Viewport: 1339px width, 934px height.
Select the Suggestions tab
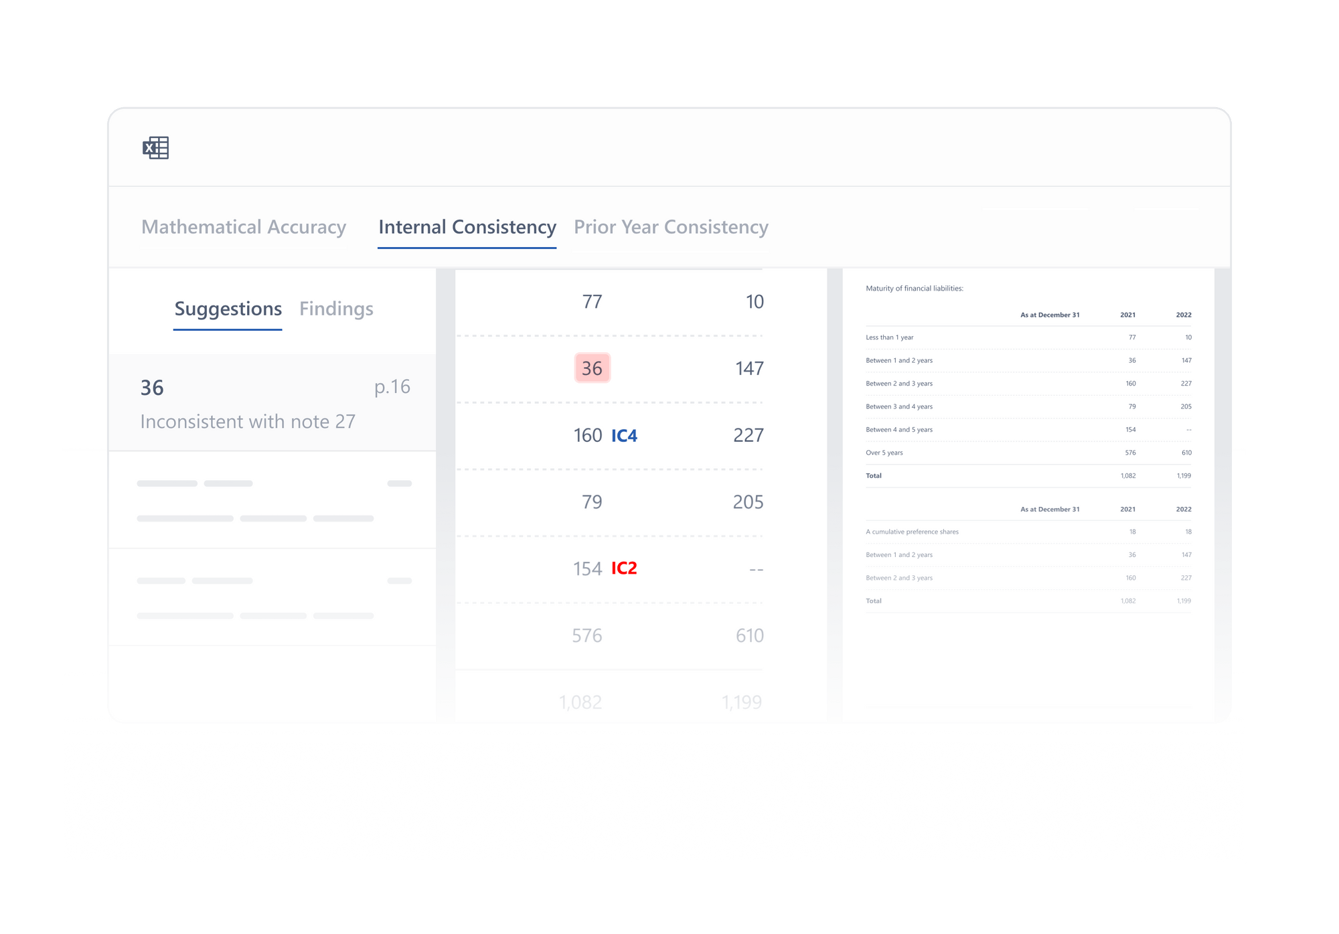228,309
